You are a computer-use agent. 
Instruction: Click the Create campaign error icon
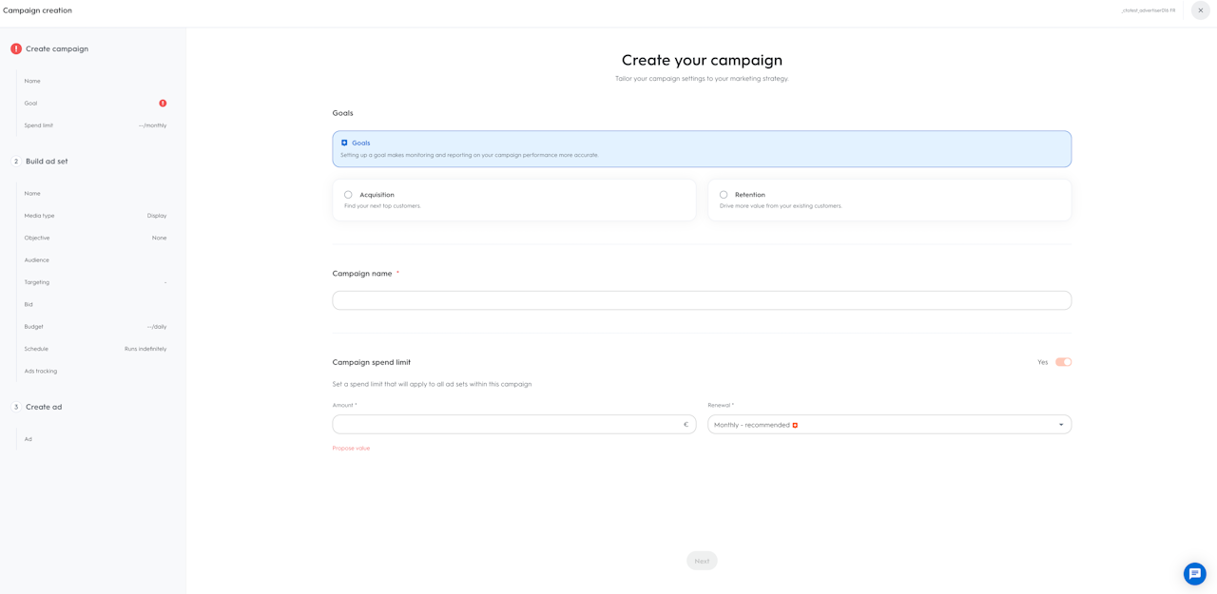pos(16,48)
